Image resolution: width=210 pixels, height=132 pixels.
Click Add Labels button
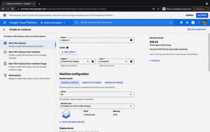[x=68, y=52]
